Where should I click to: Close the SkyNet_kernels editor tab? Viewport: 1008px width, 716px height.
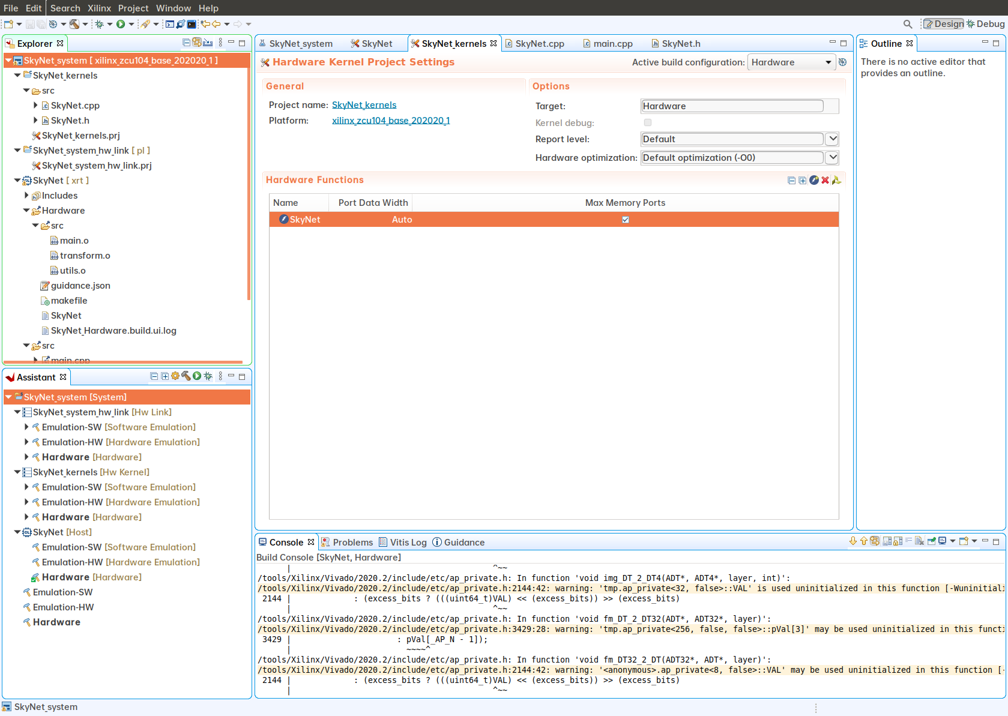(x=493, y=43)
